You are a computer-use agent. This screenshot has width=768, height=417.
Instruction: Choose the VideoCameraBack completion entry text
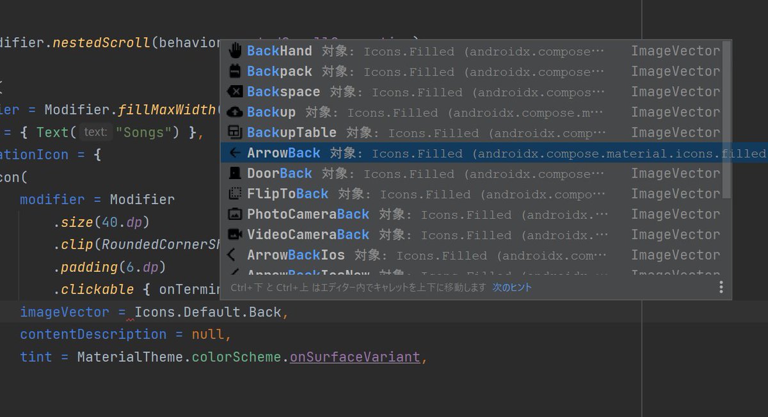308,235
